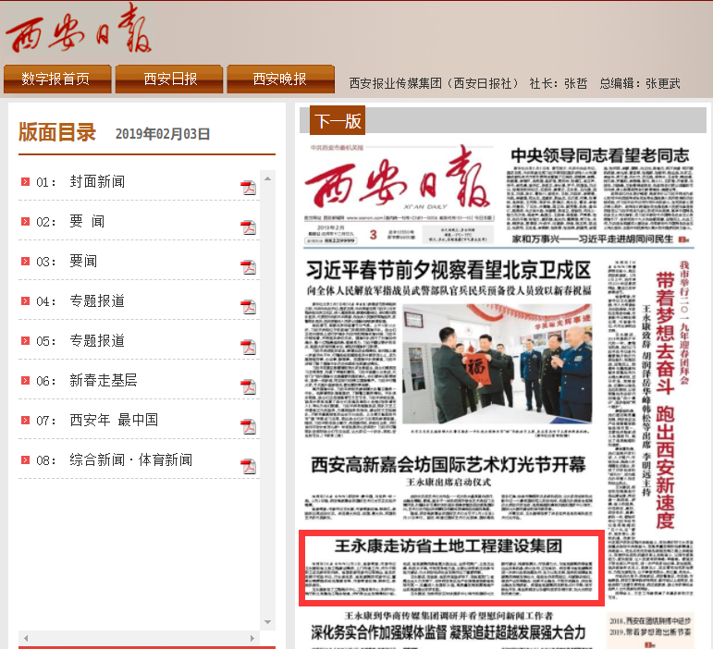Open highlighted article 王永康走访省土地工程建设集团

[x=449, y=546]
